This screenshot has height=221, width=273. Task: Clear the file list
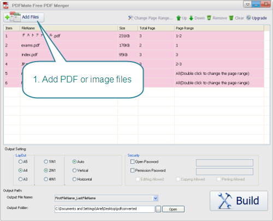tap(236, 18)
